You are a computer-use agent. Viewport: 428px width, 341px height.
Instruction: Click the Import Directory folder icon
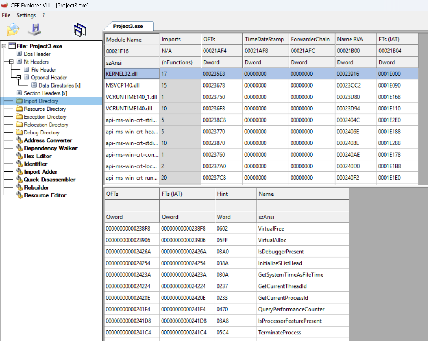pyautogui.click(x=19, y=101)
